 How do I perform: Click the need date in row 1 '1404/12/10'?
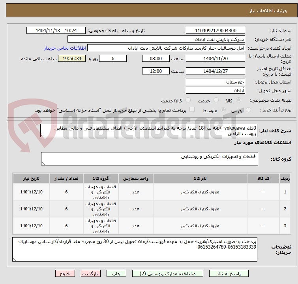[31, 192]
